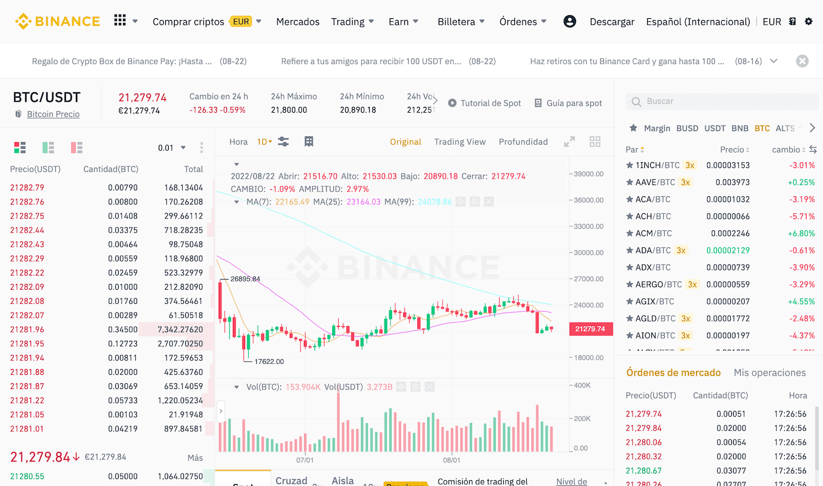Open the Bitcoin Precio link
This screenshot has height=486, width=823.
point(53,114)
